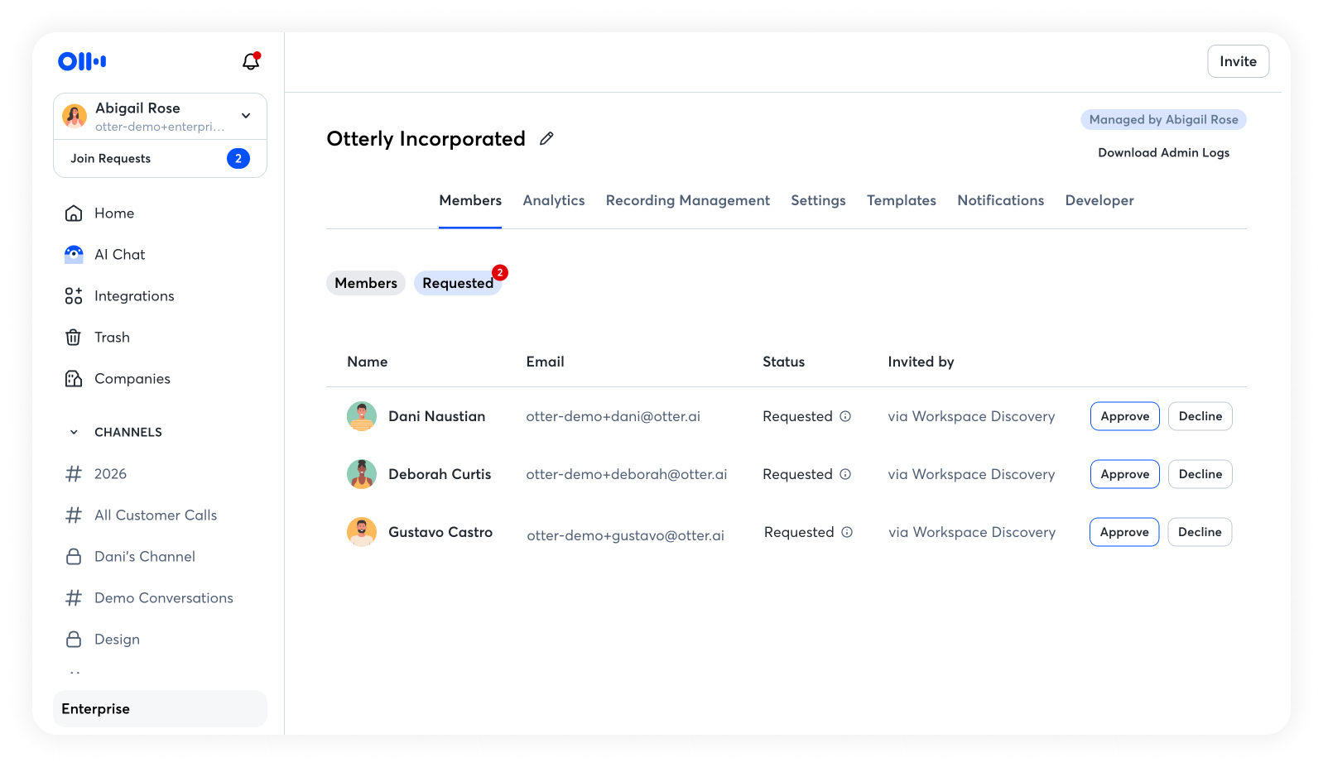1323x767 pixels.
Task: Click the Invited by column header
Action: pyautogui.click(x=921, y=362)
